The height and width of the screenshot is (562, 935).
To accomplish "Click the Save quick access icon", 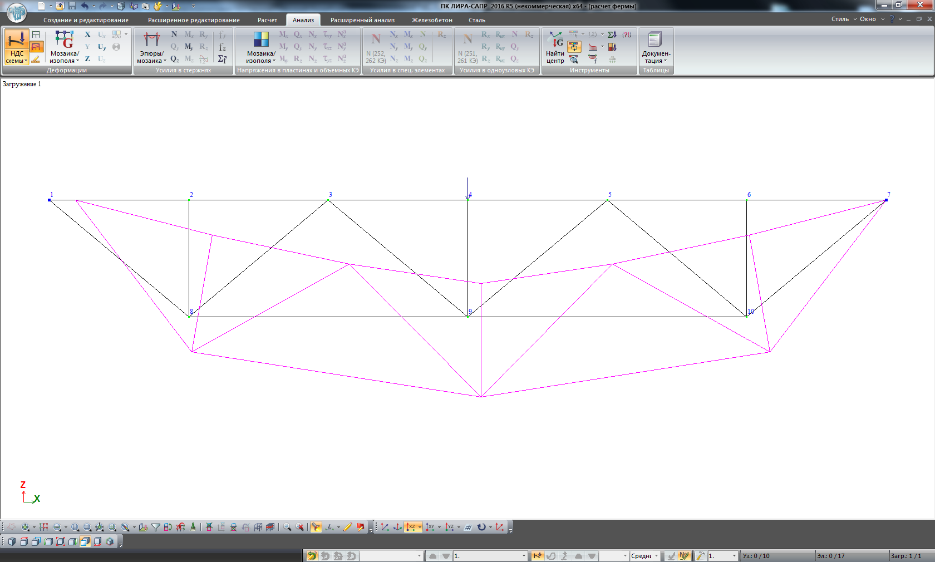I will click(x=72, y=6).
